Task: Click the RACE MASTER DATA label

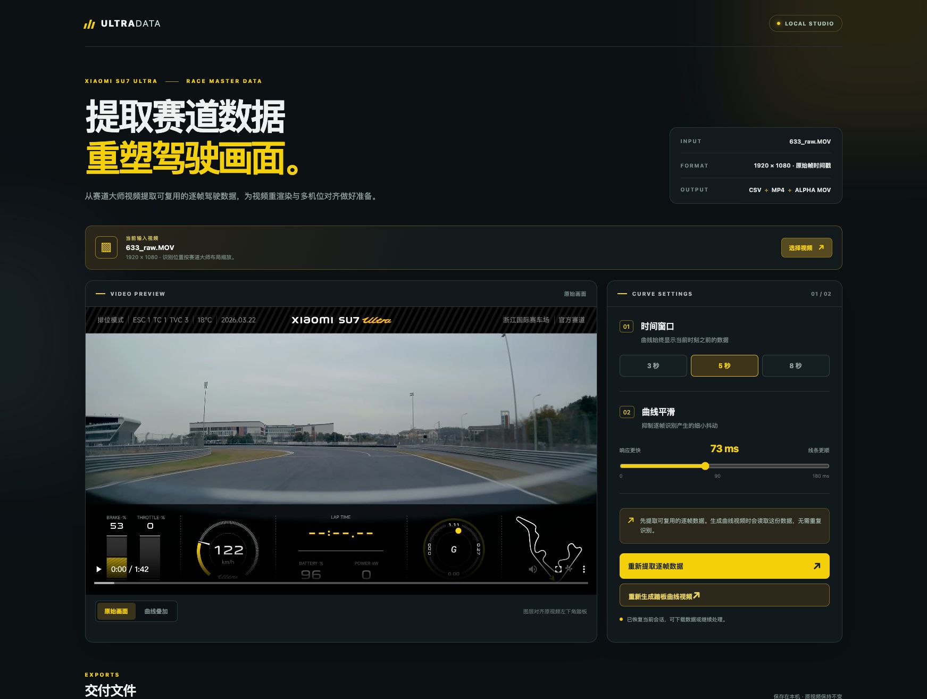Action: coord(224,81)
